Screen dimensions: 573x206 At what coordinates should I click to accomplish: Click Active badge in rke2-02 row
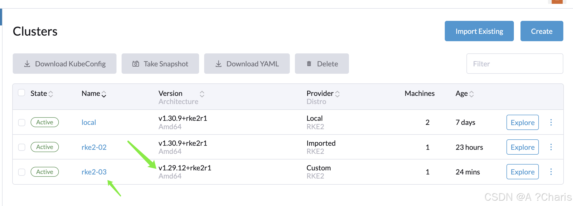[x=45, y=147]
